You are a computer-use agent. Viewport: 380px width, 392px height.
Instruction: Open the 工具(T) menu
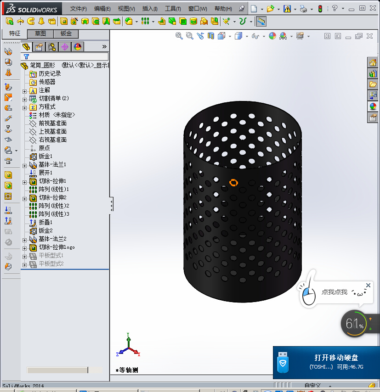point(173,9)
